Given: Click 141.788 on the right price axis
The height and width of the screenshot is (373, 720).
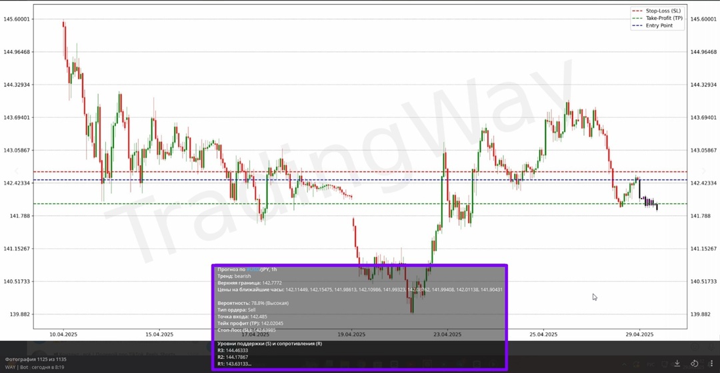Looking at the screenshot, I should (700, 216).
